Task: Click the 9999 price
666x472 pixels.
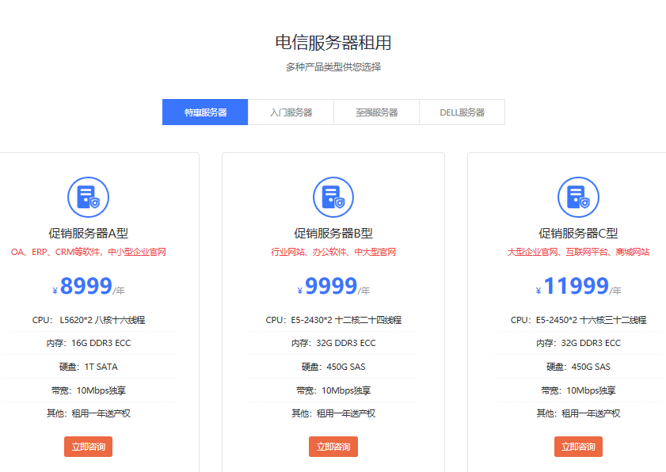Action: point(331,285)
